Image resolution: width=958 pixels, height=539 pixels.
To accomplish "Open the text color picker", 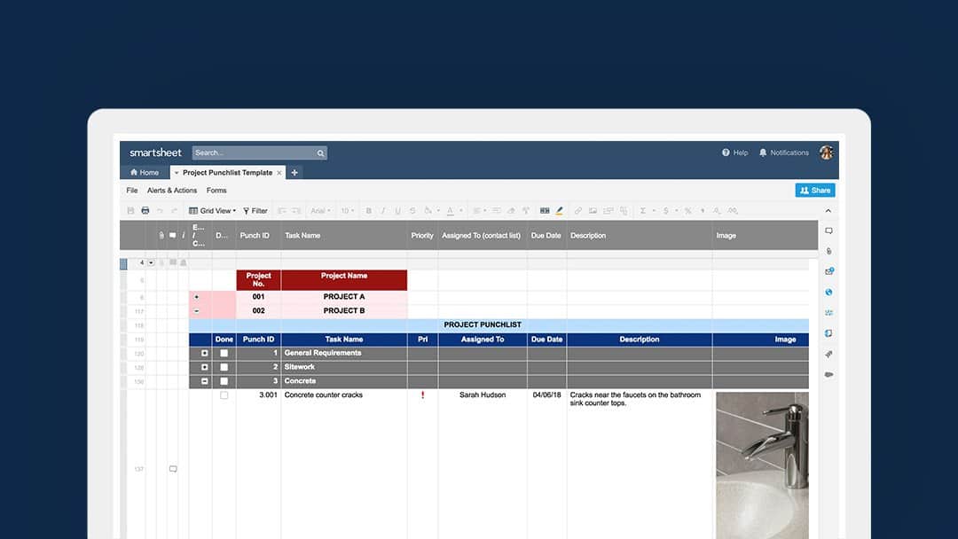I will 452,211.
